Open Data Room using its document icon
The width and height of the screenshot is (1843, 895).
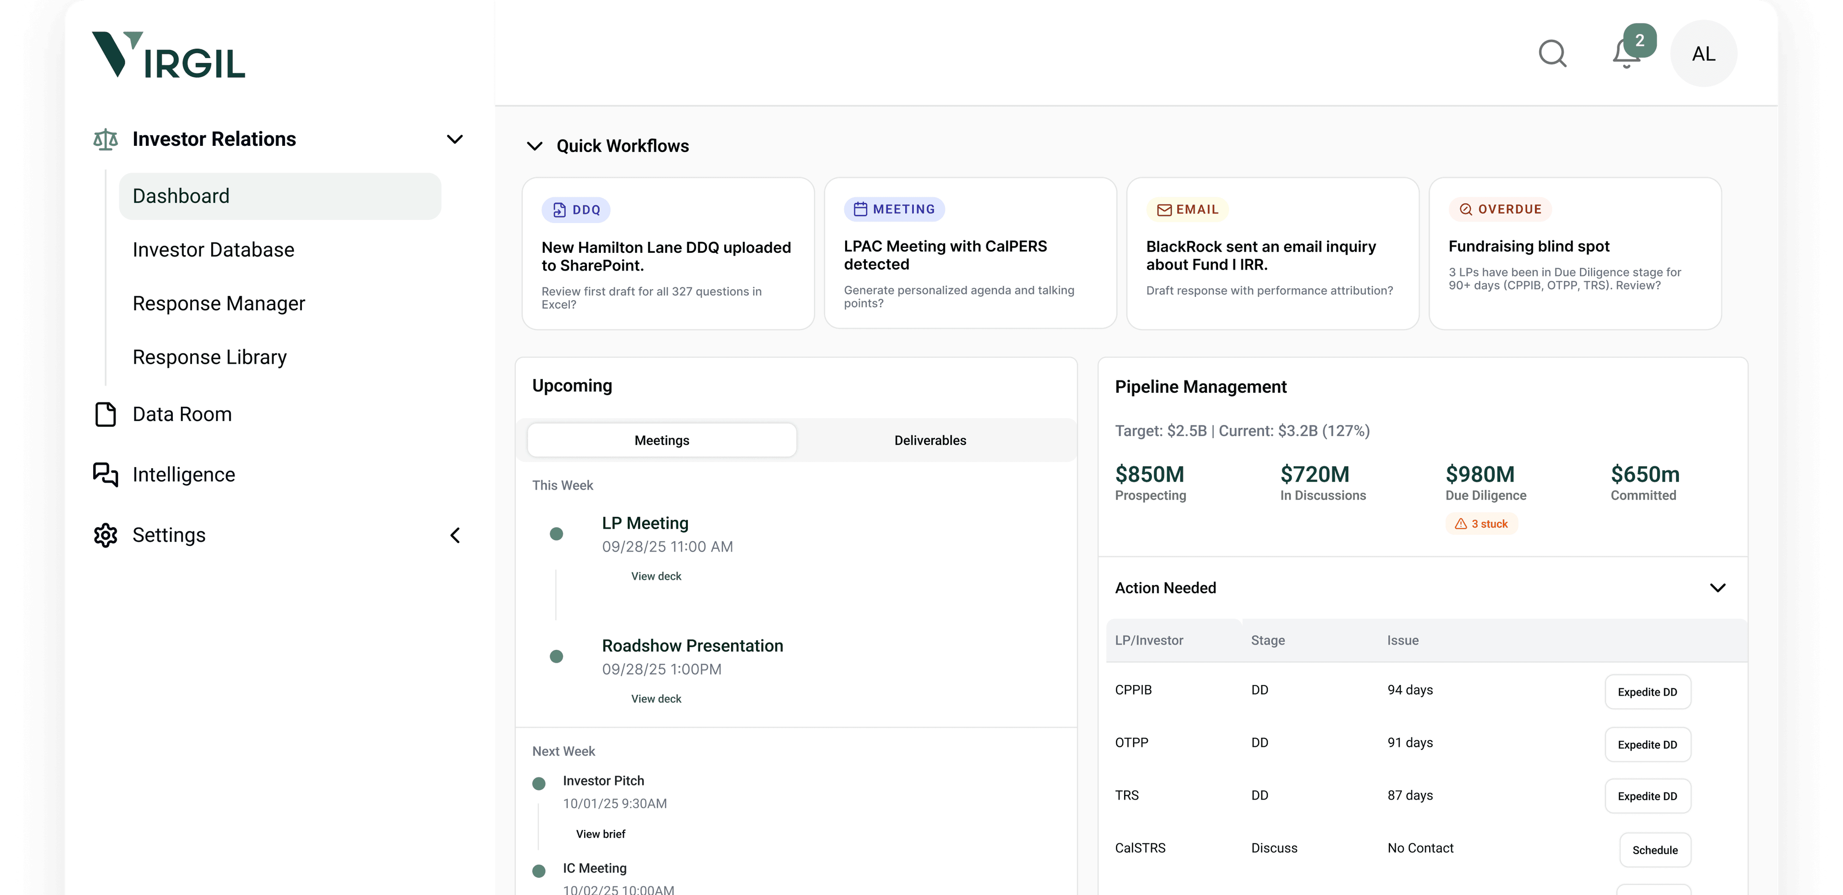pos(105,414)
